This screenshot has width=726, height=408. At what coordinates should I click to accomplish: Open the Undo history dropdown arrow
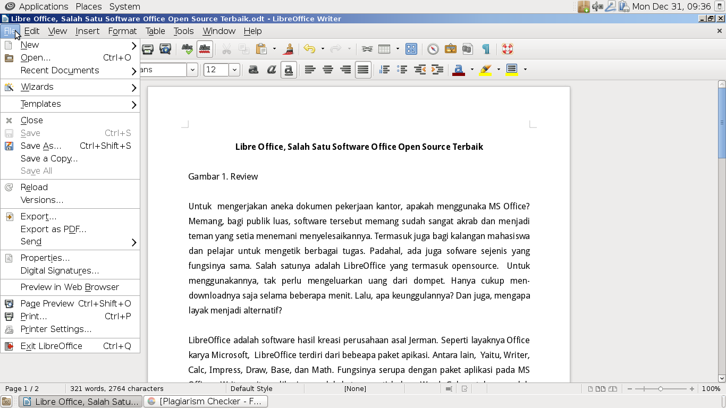point(323,49)
